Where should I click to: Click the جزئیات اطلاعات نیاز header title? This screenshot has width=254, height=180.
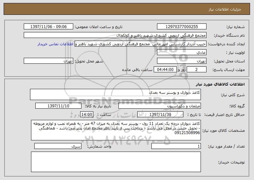225,9
